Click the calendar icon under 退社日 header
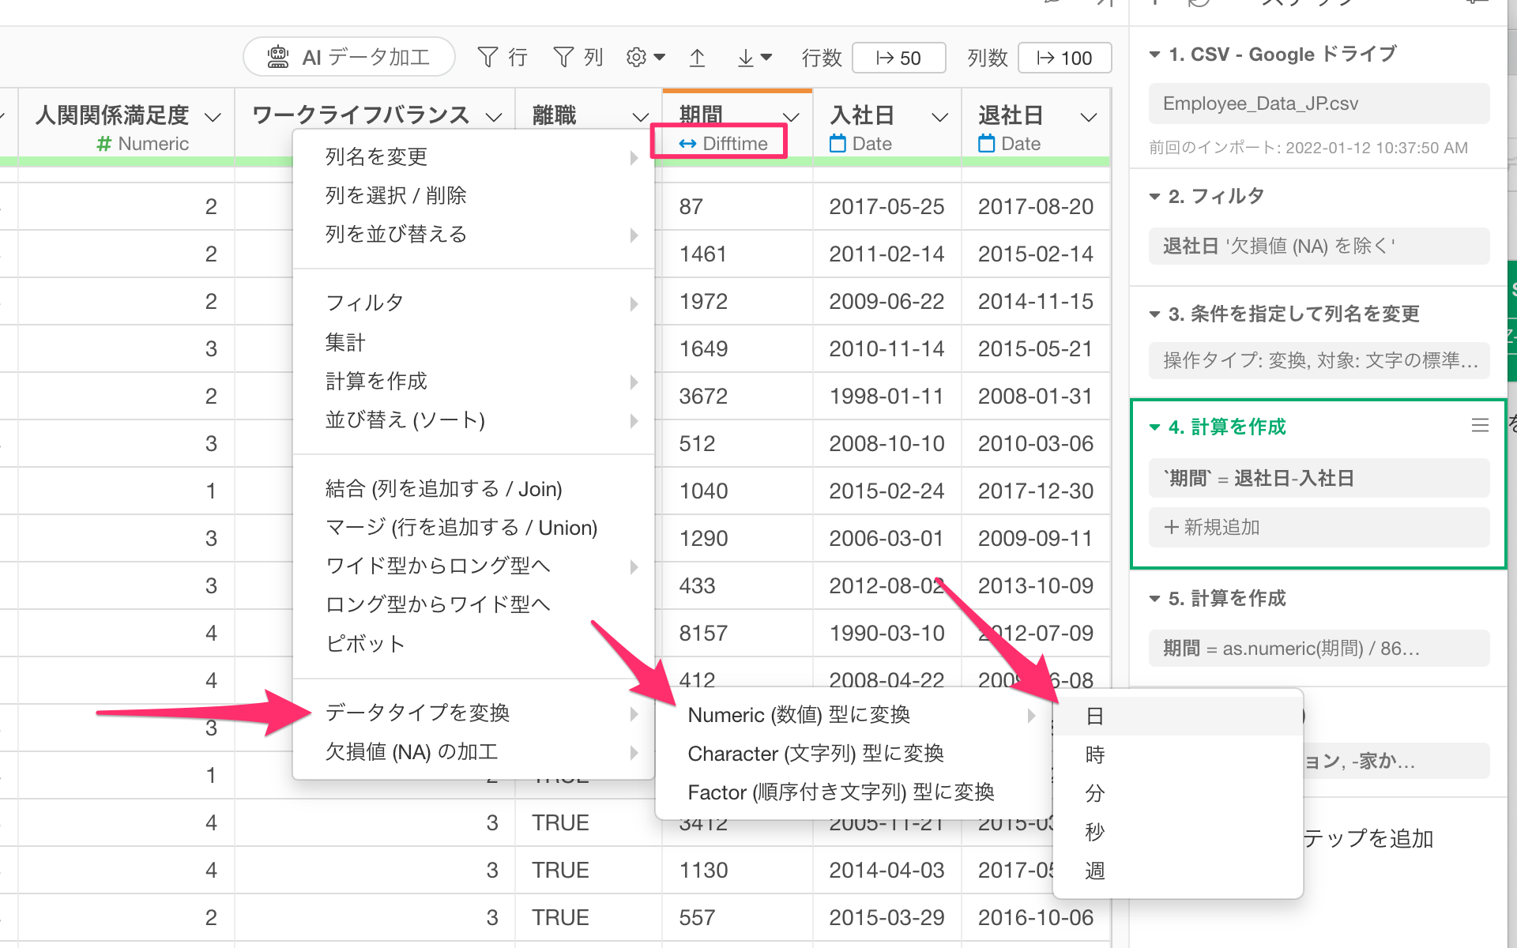The height and width of the screenshot is (948, 1517). [x=986, y=143]
